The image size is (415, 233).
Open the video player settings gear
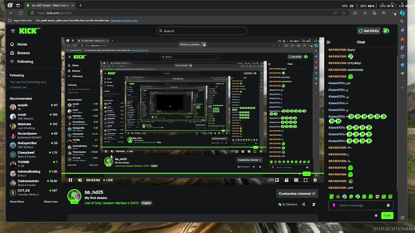(x=315, y=180)
